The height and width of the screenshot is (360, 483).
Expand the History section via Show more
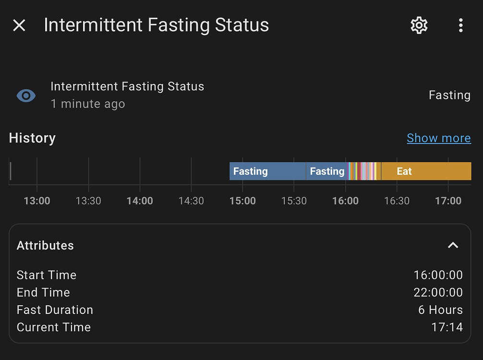pos(438,138)
